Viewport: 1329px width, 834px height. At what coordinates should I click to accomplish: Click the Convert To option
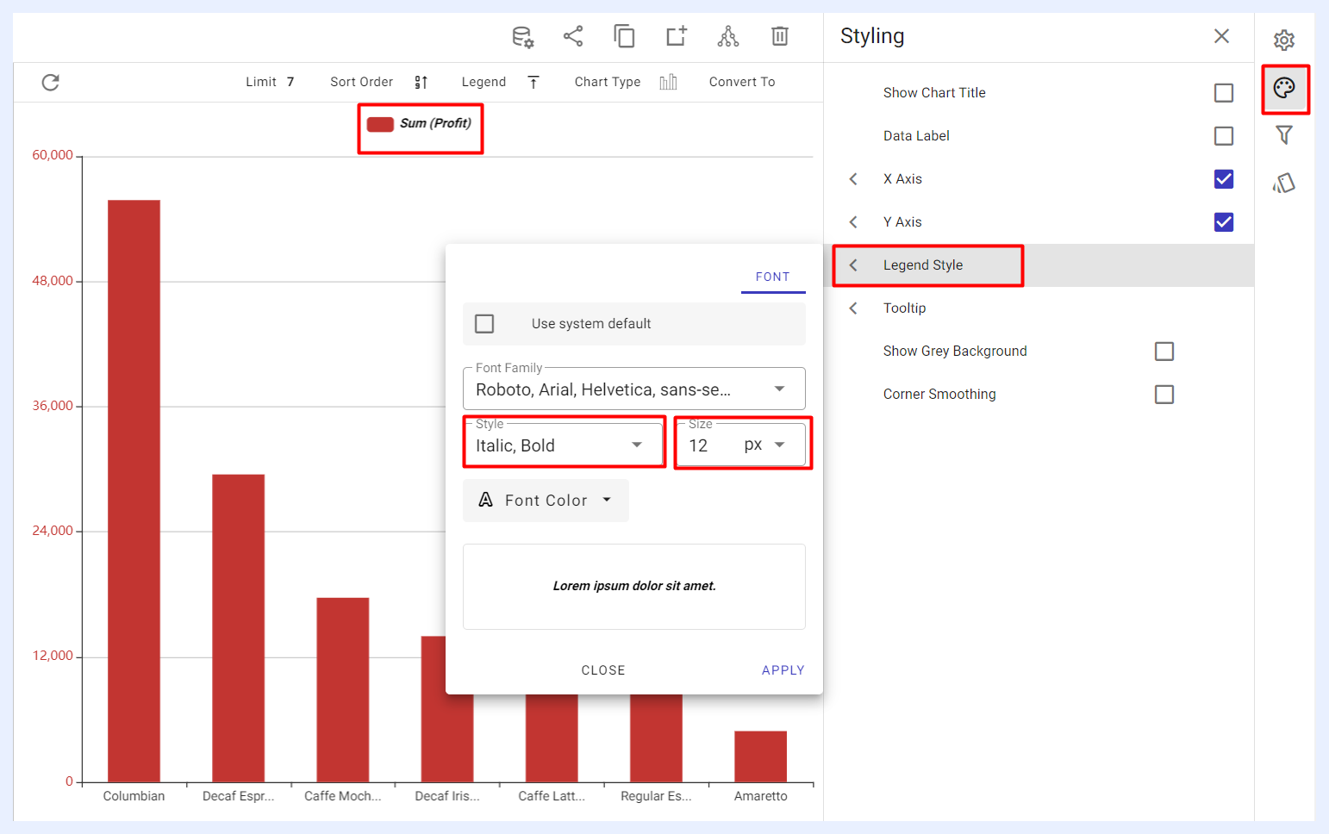(742, 82)
